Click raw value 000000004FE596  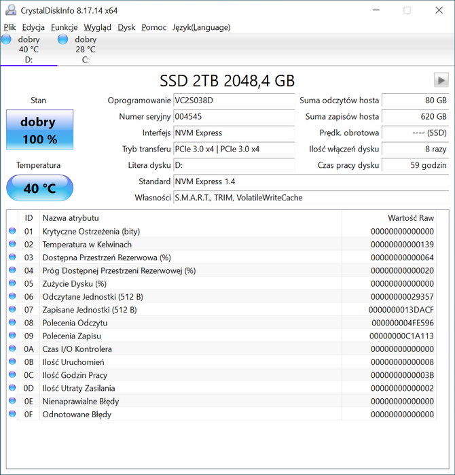pos(403,323)
